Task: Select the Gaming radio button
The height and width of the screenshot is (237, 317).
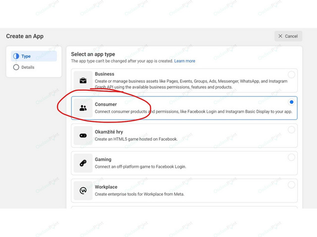Action: point(291,157)
